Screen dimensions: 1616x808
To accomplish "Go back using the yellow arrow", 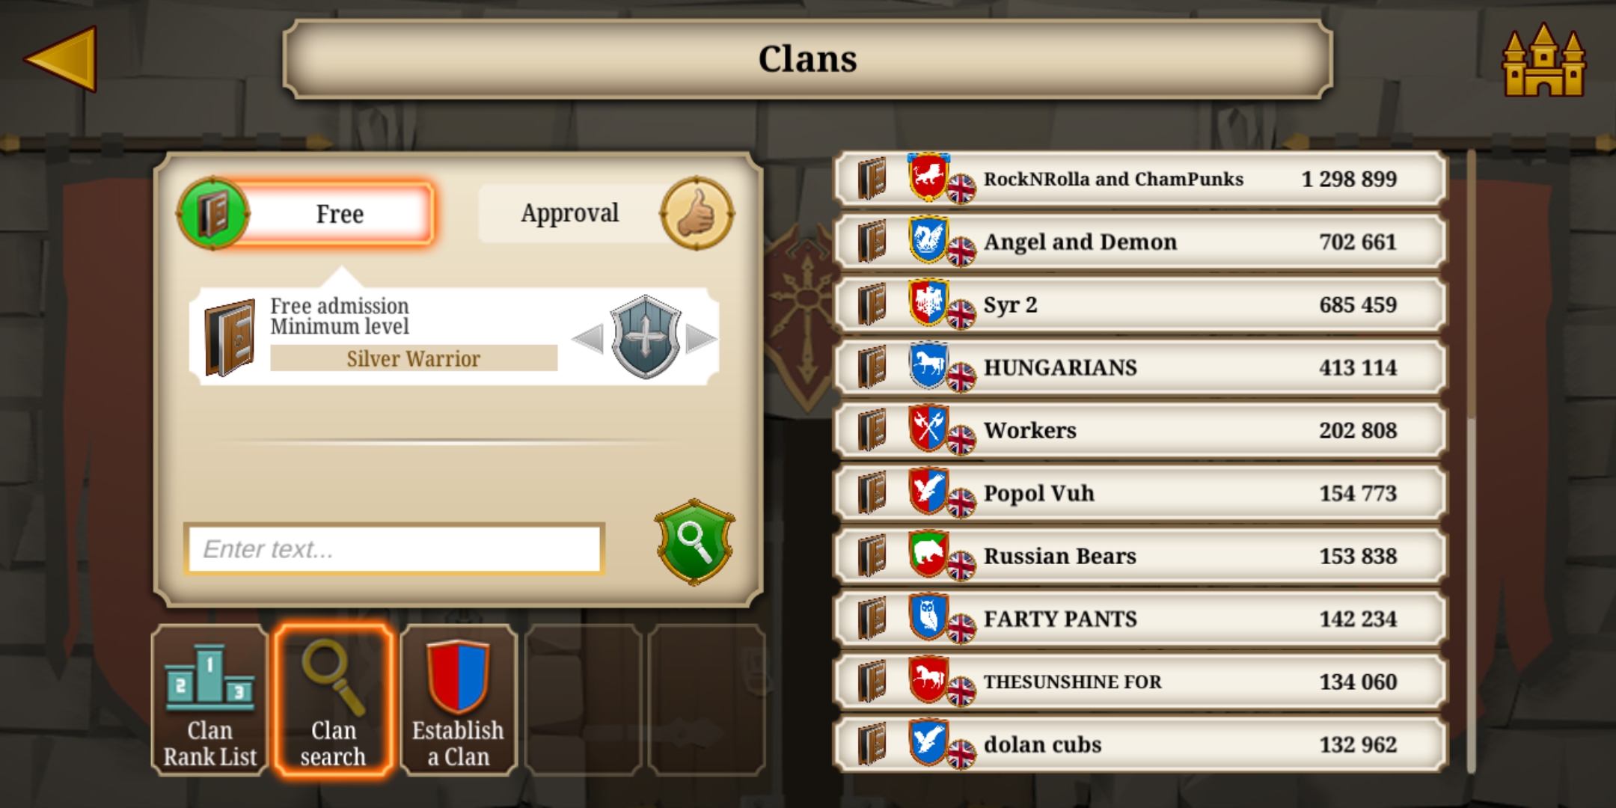I will coord(62,58).
